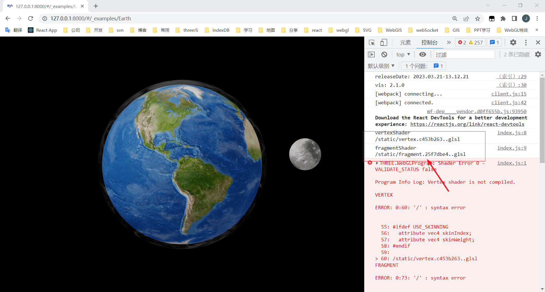Toggle the device emulation toolbar

(383, 43)
